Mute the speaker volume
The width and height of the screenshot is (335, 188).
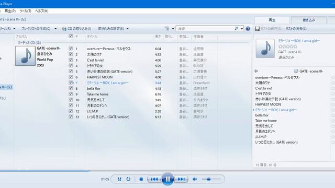195,179
